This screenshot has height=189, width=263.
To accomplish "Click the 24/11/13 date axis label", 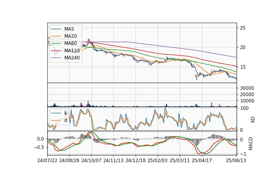I will (113, 161).
